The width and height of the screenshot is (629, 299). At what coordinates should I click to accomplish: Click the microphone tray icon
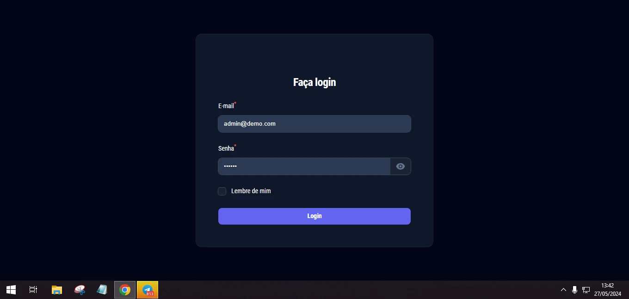pyautogui.click(x=574, y=290)
